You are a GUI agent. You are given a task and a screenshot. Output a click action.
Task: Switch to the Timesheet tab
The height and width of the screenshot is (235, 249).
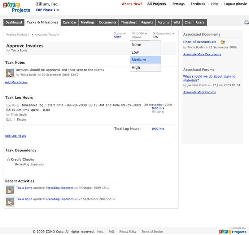(129, 22)
